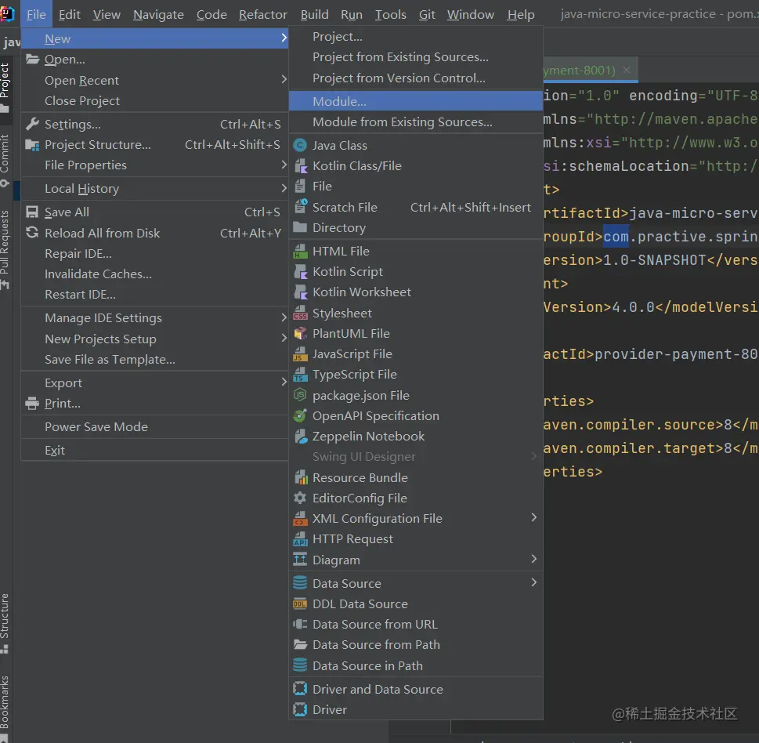Expand the Diagram submenu arrow

pyautogui.click(x=534, y=559)
